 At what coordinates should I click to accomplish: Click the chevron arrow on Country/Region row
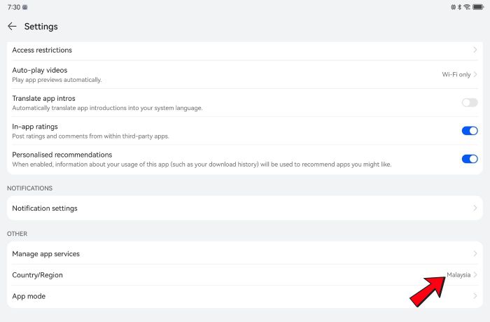475,275
